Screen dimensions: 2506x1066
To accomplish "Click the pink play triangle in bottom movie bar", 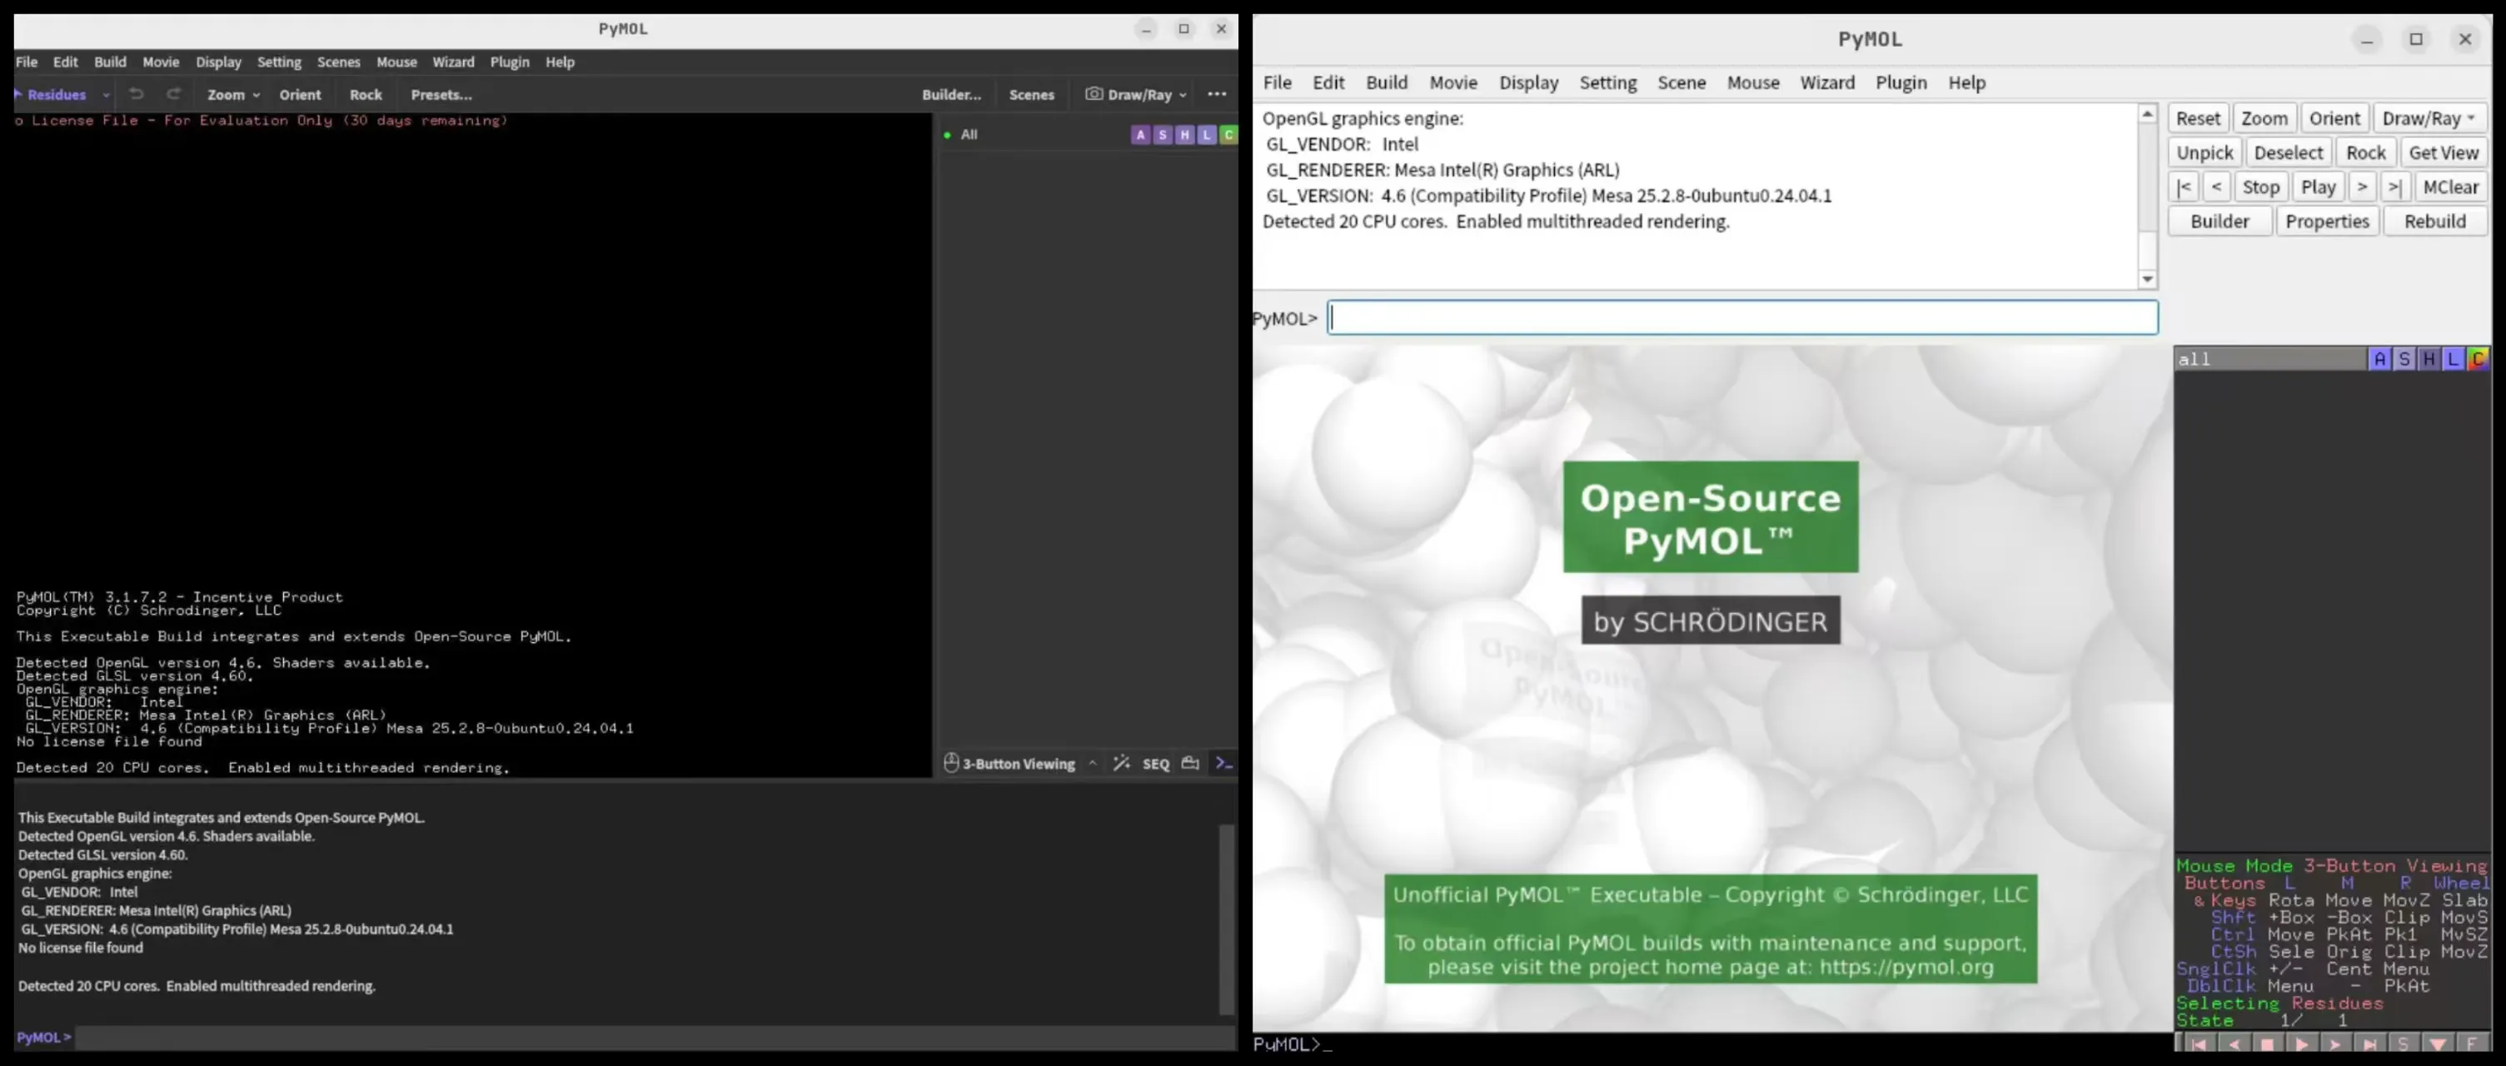I will (x=2302, y=1044).
